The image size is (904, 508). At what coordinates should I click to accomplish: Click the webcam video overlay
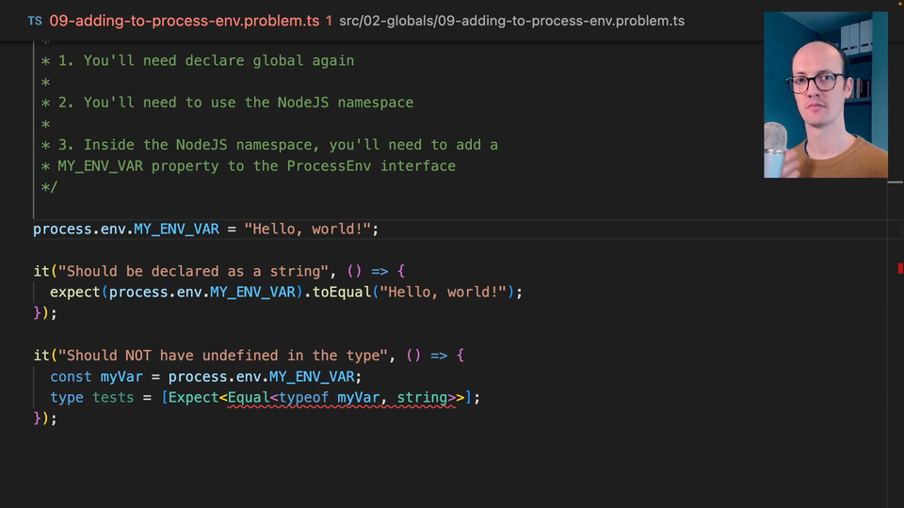point(825,95)
